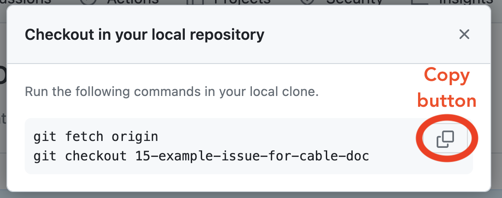502x198 pixels.
Task: Click empty space right of "git fetch origin"
Action: (x=281, y=137)
